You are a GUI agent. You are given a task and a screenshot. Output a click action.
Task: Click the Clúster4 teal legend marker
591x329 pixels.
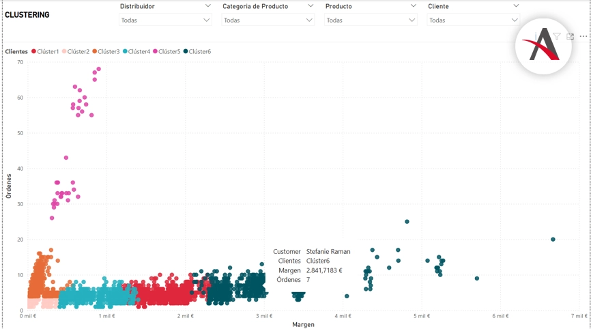(x=126, y=51)
